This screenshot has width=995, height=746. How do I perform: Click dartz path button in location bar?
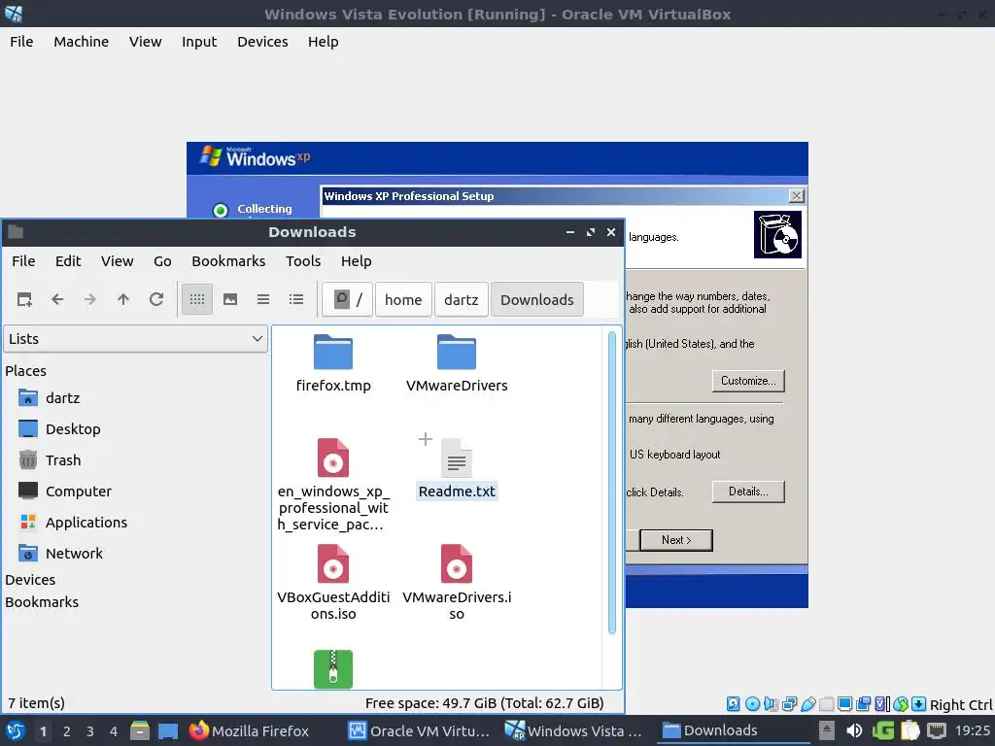[462, 299]
